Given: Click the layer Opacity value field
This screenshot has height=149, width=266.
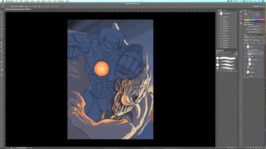Looking at the screenshot, I should pyautogui.click(x=262, y=40).
